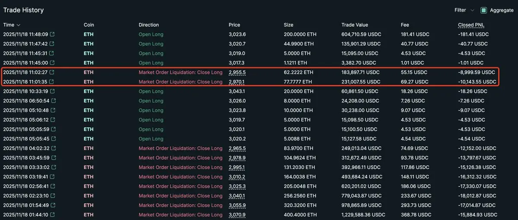Image resolution: width=518 pixels, height=220 pixels.
Task: Click liquidation price 3,010.2
Action: coord(237,177)
